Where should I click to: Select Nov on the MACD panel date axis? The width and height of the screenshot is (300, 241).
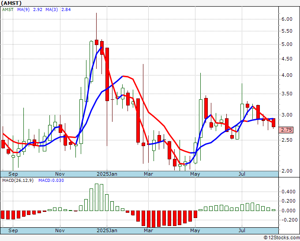pyautogui.click(x=60, y=230)
